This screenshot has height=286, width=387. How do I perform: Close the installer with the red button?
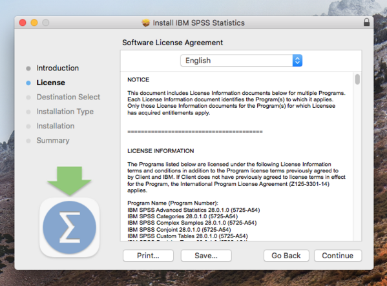(23, 23)
